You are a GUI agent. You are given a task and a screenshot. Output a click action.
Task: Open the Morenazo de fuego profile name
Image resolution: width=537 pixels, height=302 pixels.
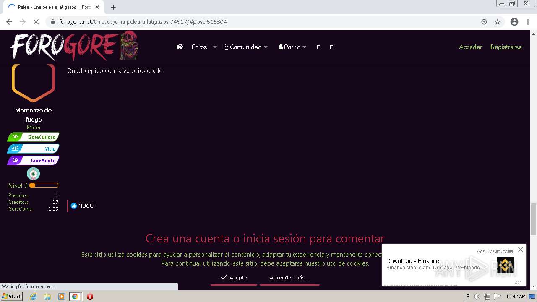(x=33, y=115)
